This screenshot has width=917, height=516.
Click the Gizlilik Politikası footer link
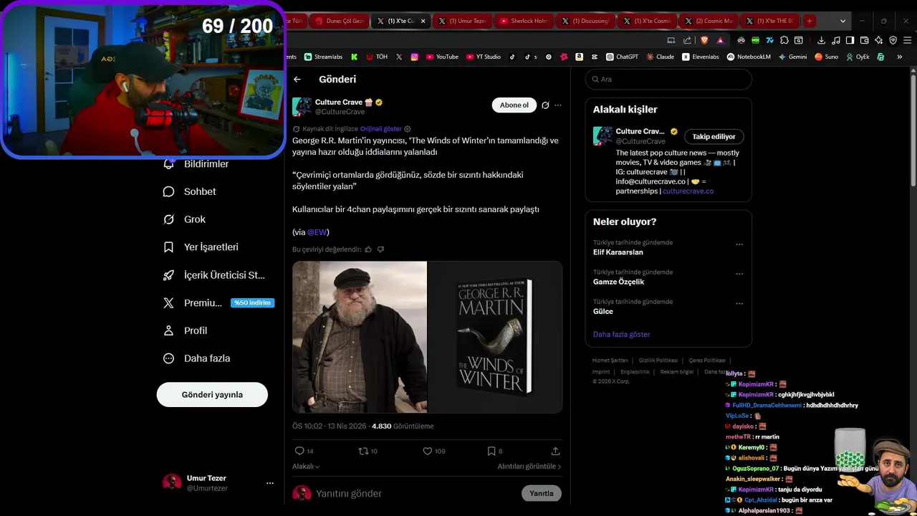point(658,360)
